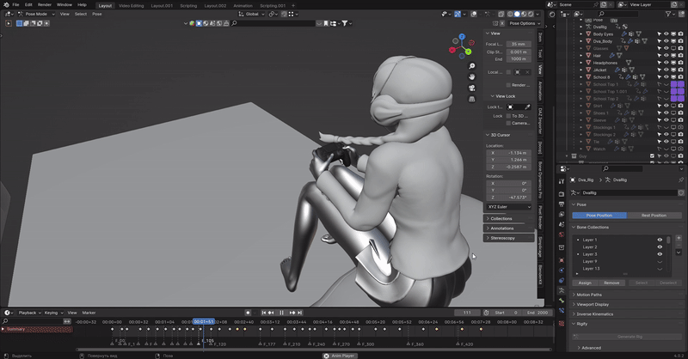Toggle visibility eye for Shoes 1

666,113
